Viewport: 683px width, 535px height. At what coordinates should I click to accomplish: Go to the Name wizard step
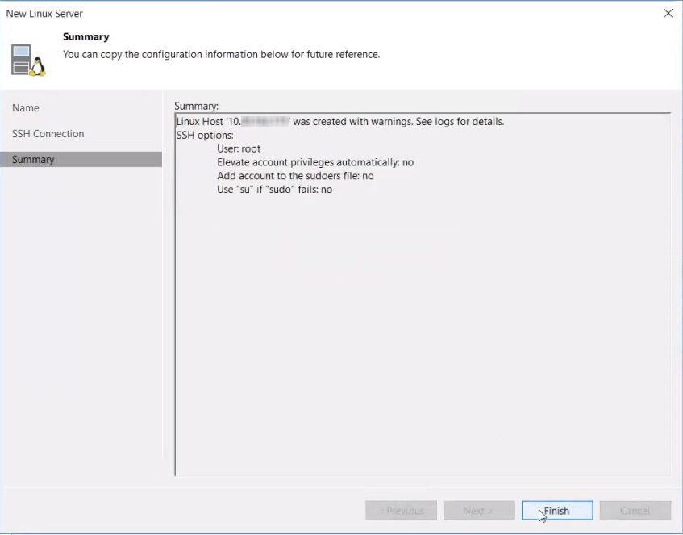[x=26, y=108]
